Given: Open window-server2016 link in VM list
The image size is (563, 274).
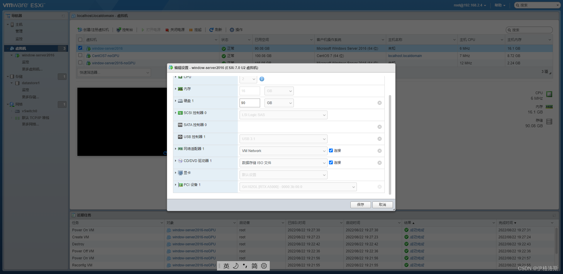Looking at the screenshot, I should (107, 49).
